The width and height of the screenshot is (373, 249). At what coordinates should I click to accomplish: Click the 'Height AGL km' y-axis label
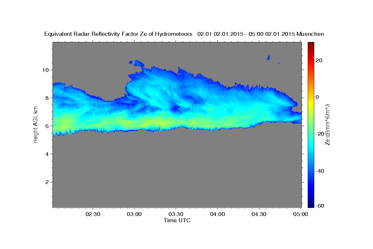[x=35, y=125]
